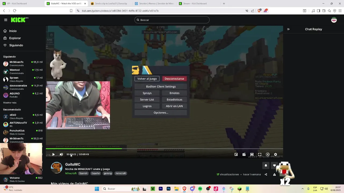344x193 pixels.
Task: Open PonchoKick recommended channel
Action: click(x=23, y=132)
